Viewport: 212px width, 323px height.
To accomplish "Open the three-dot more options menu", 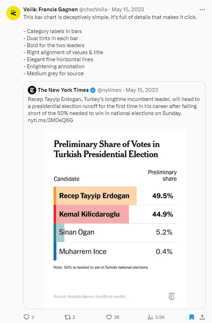I will [x=202, y=9].
